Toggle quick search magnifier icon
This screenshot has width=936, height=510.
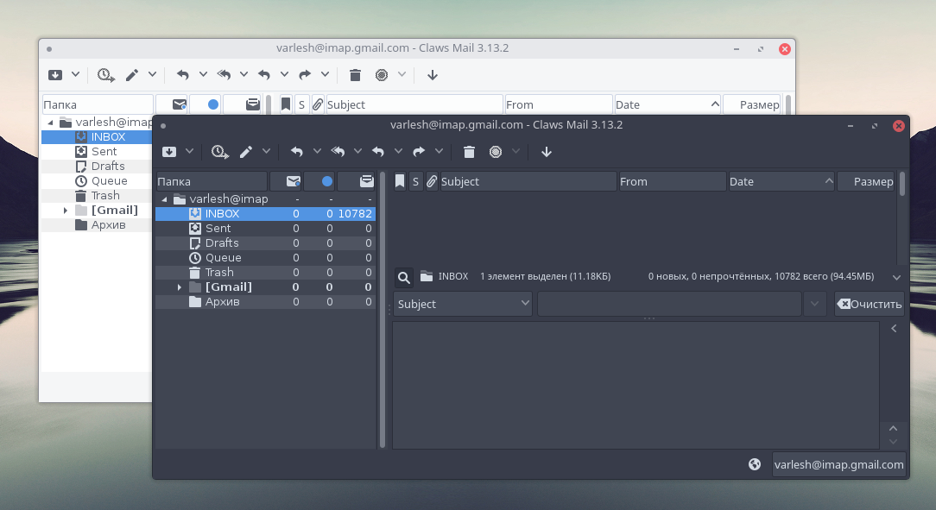[404, 277]
